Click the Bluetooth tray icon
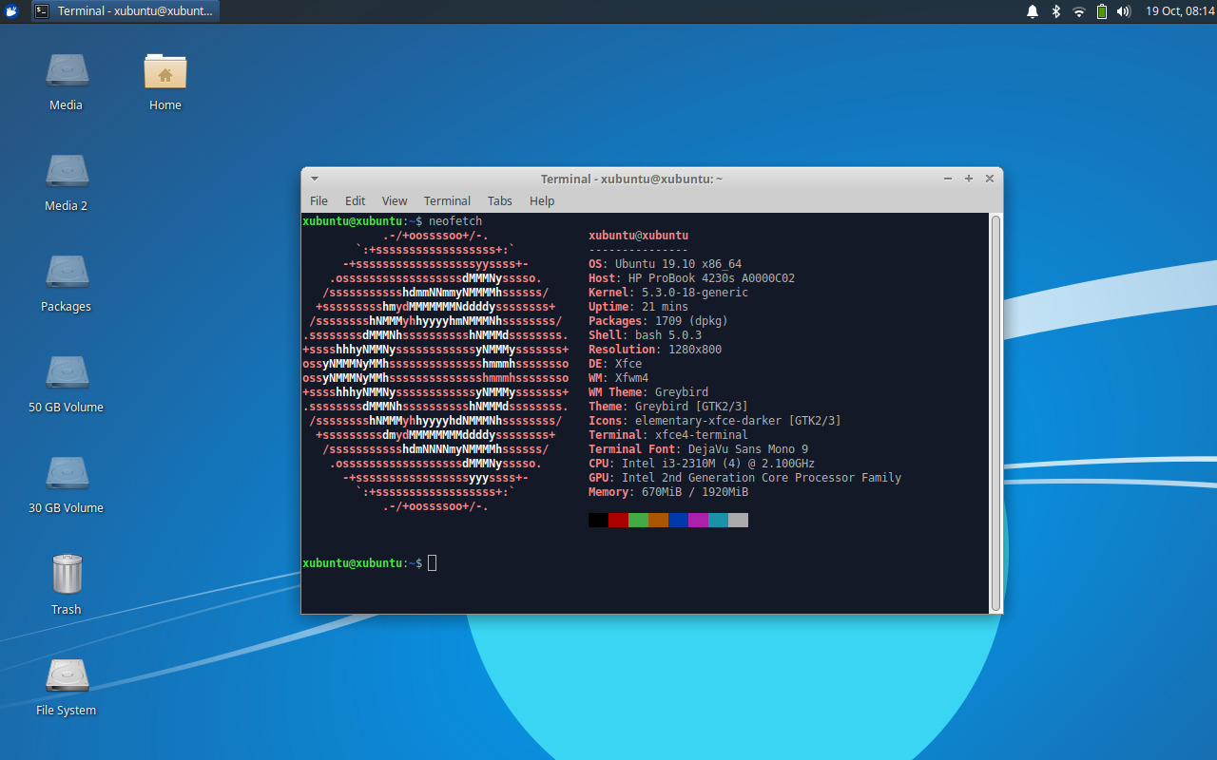This screenshot has width=1217, height=760. [x=1055, y=11]
